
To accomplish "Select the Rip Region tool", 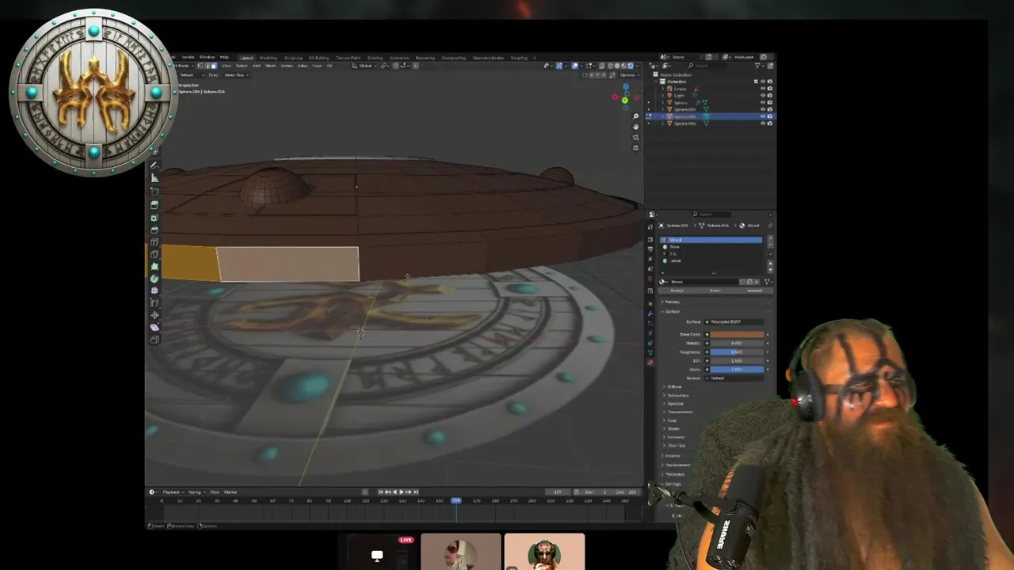I will (x=154, y=340).
